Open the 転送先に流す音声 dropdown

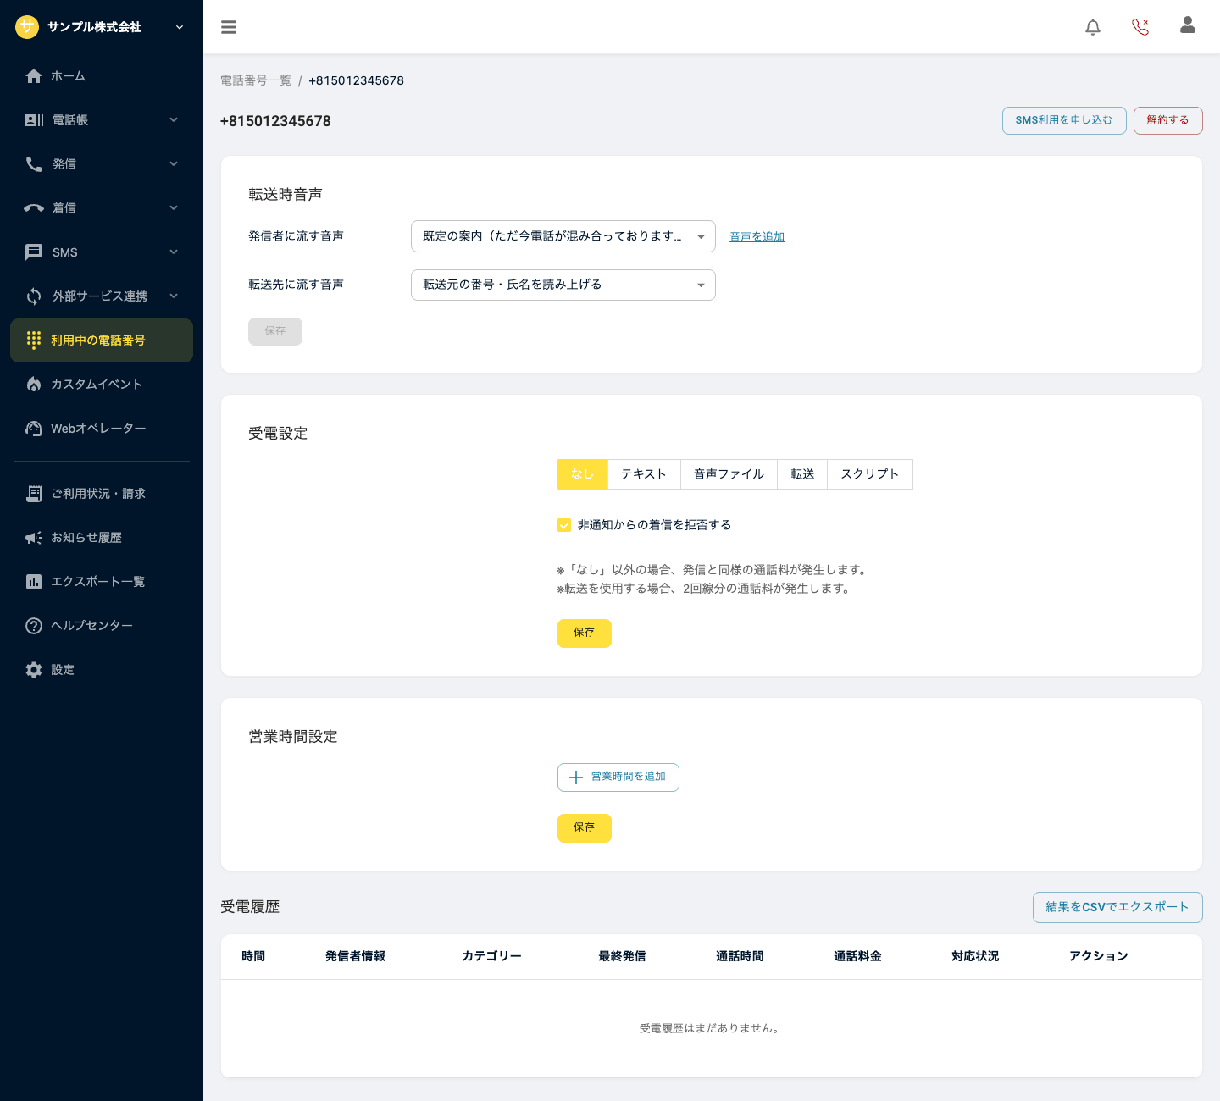point(563,285)
